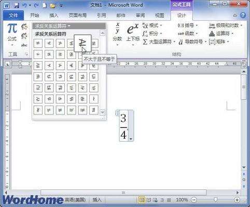
Task: Switch to Outline view
Action: 162,200
